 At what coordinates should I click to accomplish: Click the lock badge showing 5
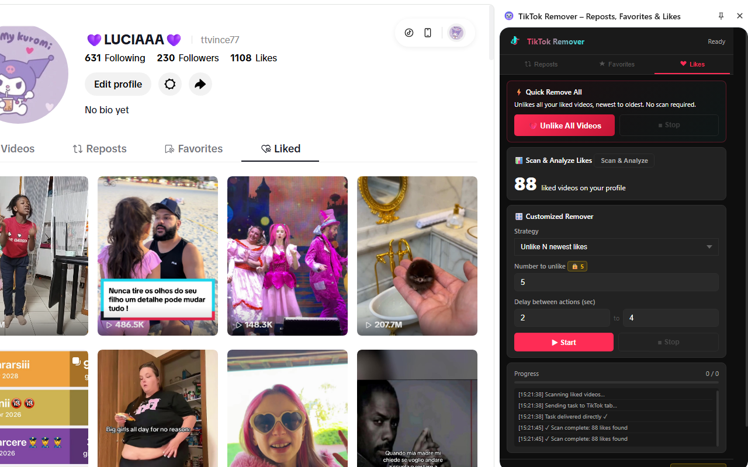577,266
